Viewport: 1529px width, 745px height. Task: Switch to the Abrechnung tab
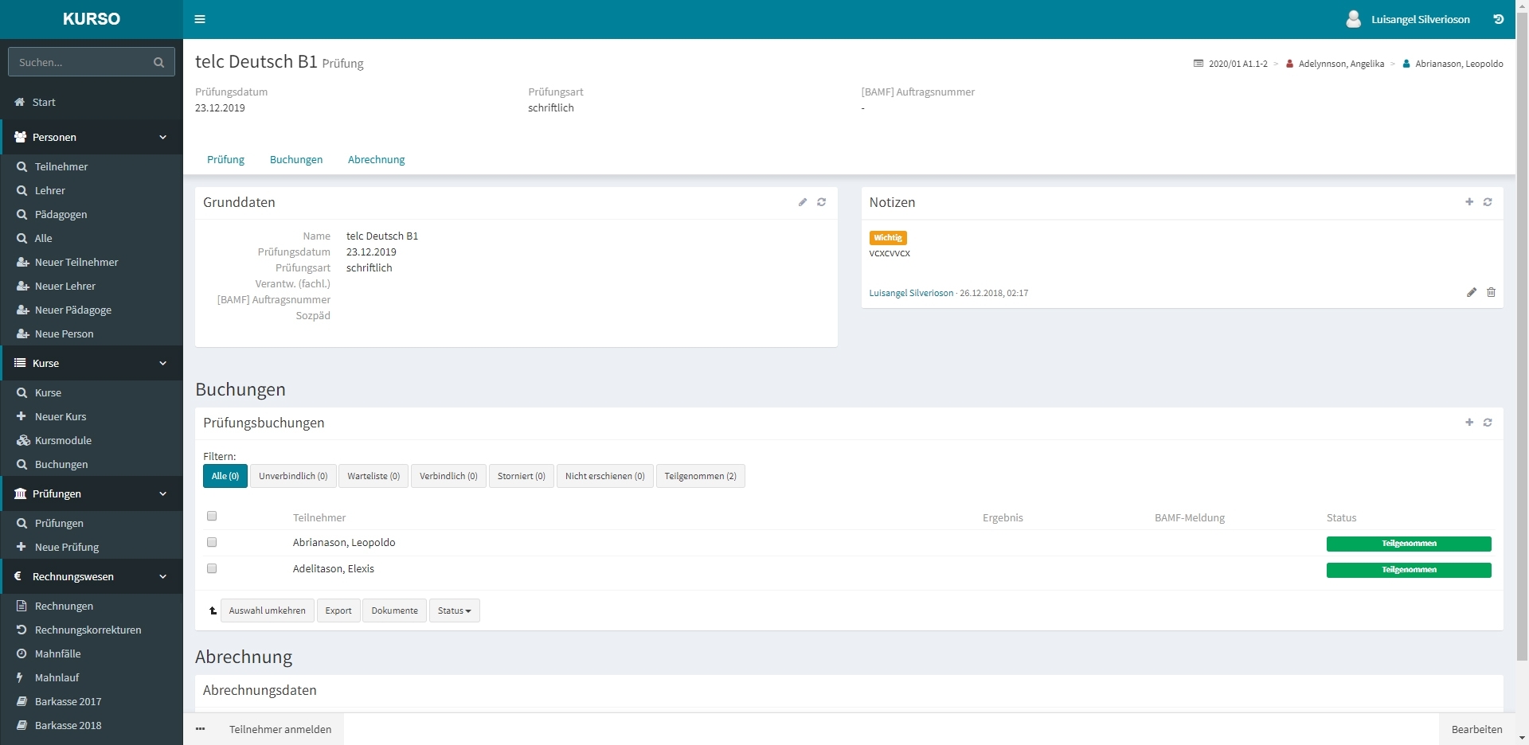click(x=377, y=159)
